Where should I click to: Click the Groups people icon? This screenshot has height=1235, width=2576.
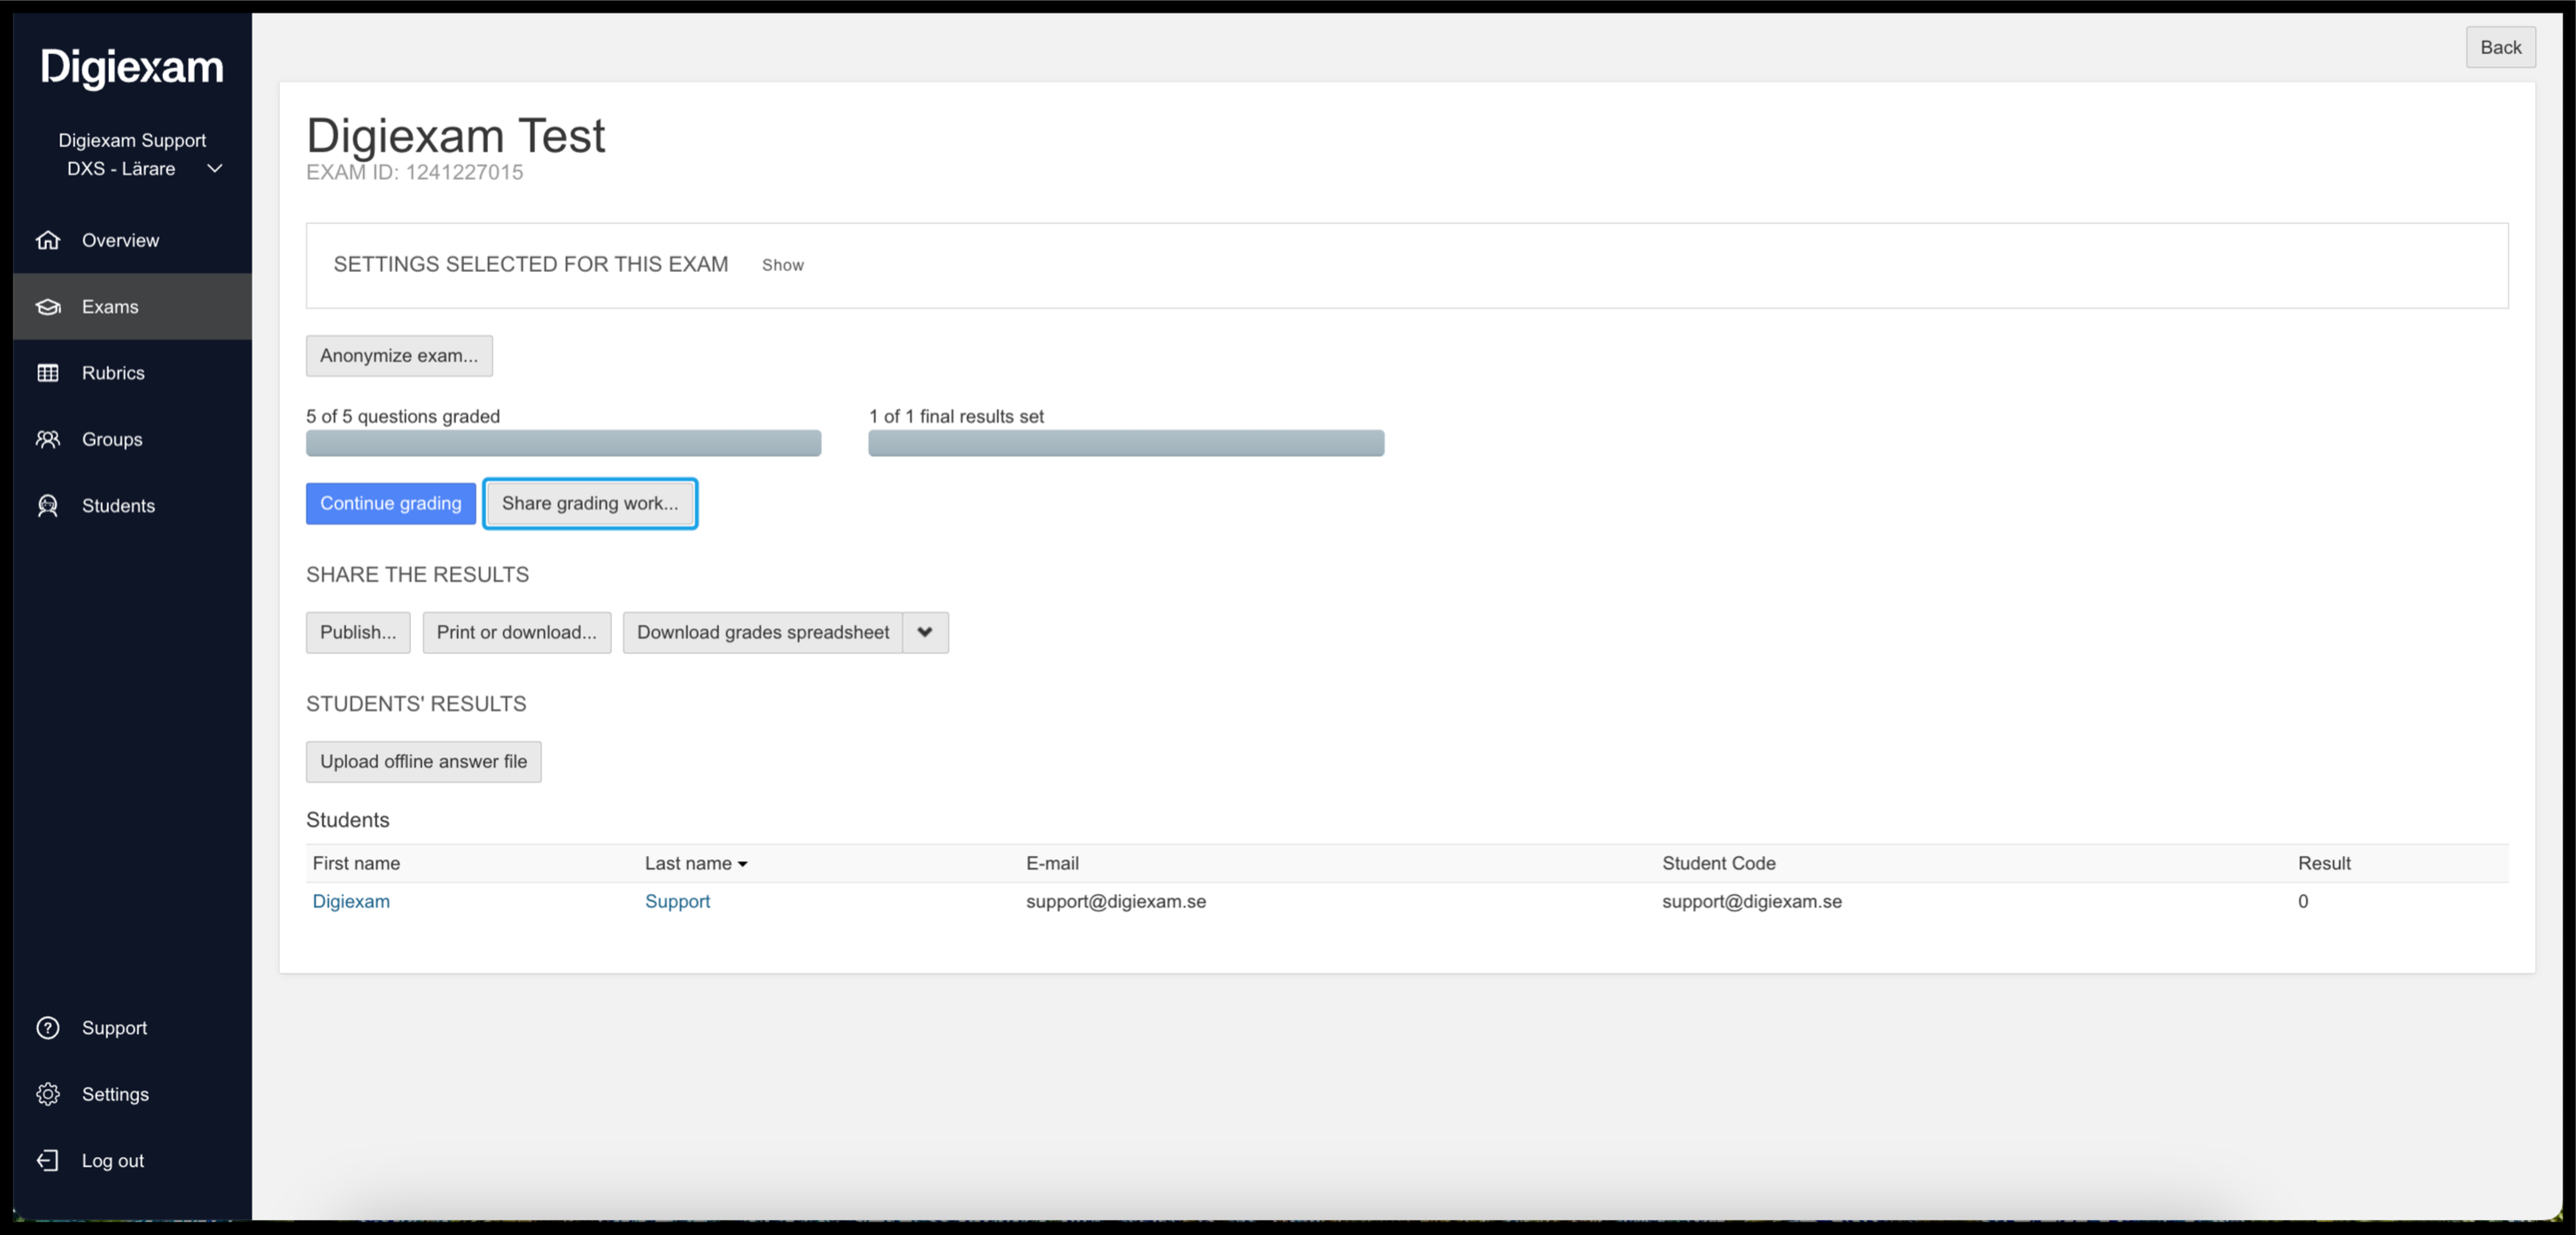[48, 439]
